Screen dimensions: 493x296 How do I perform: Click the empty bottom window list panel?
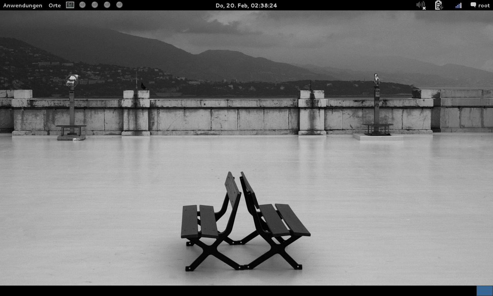click(x=231, y=291)
